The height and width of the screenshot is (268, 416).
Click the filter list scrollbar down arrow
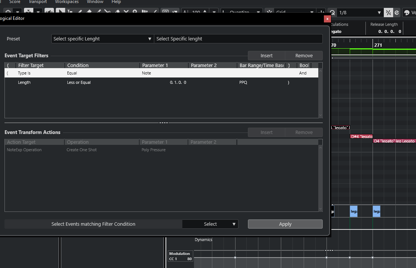[321, 115]
